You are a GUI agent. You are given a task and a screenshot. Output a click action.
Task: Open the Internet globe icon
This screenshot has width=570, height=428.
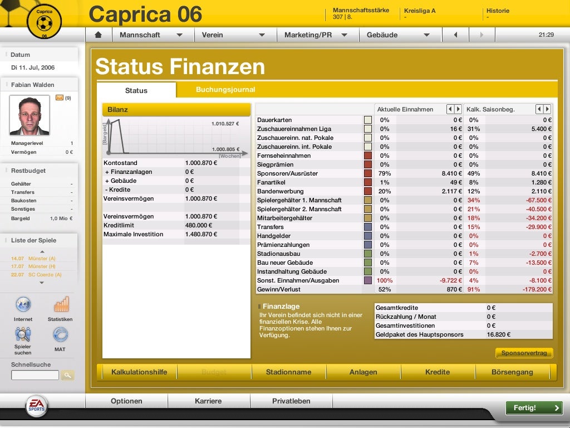pos(23,304)
